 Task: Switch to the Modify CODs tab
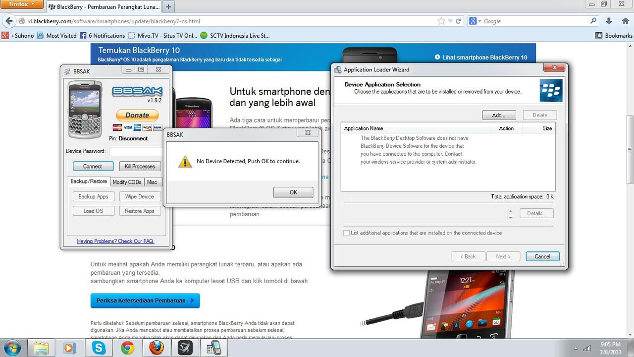coord(127,182)
